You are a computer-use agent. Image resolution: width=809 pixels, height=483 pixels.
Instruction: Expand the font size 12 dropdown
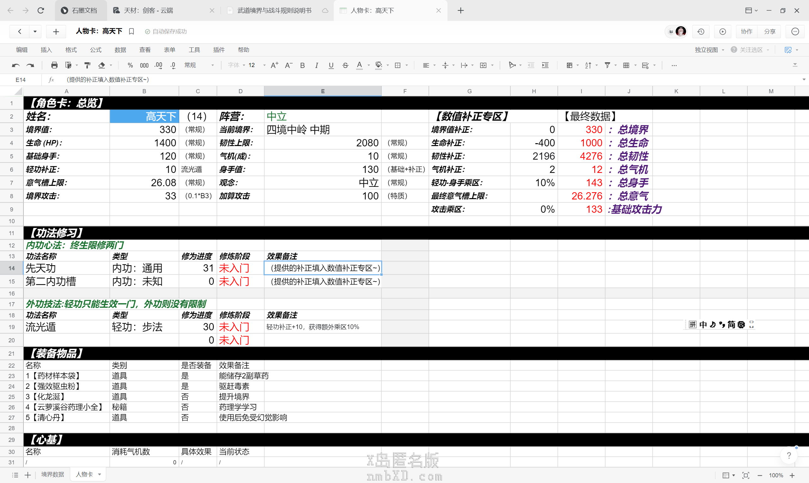pos(264,65)
